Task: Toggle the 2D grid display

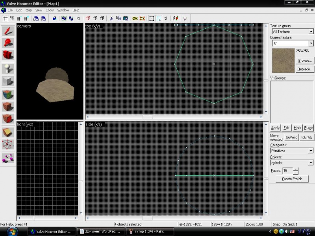Action: pos(5,18)
